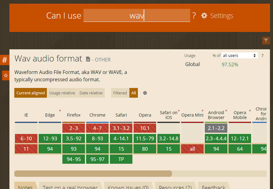Click the hash permalink icon
The height and width of the screenshot is (189, 273).
pyautogui.click(x=5, y=60)
